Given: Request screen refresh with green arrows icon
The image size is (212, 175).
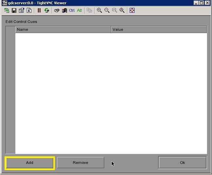Looking at the screenshot, I should 47,10.
